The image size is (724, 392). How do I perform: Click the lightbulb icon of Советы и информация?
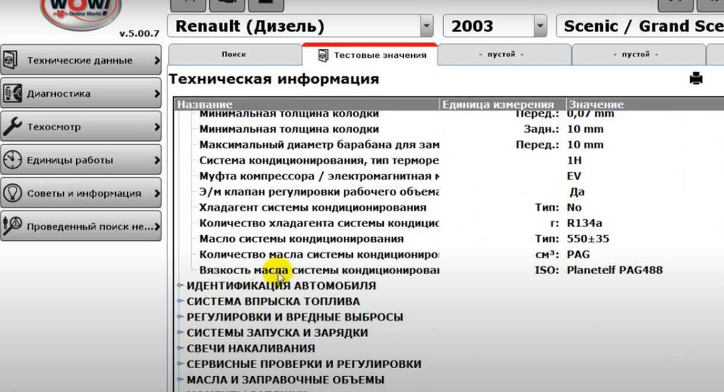[x=12, y=193]
